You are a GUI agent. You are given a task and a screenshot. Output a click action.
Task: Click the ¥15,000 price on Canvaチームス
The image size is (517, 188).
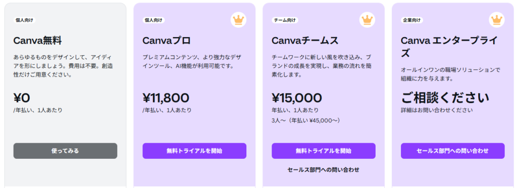tap(297, 98)
